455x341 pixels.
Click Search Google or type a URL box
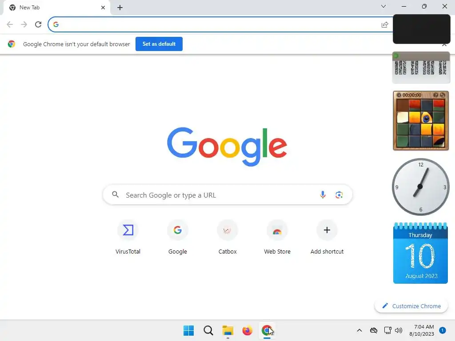pyautogui.click(x=227, y=195)
